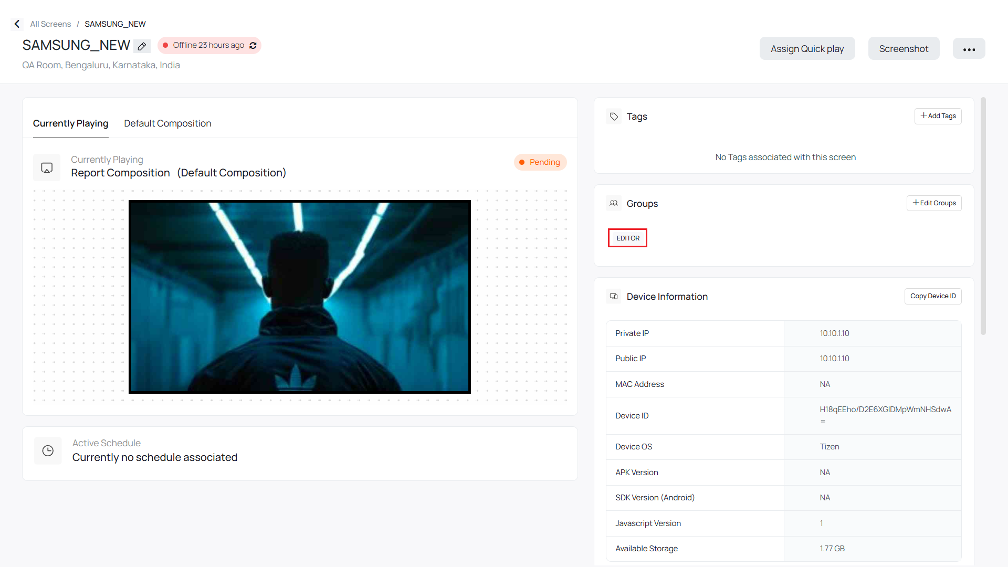The height and width of the screenshot is (567, 1008).
Task: Click the Screenshot button
Action: tap(904, 49)
